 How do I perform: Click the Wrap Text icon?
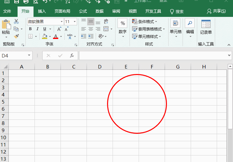coord(106,21)
